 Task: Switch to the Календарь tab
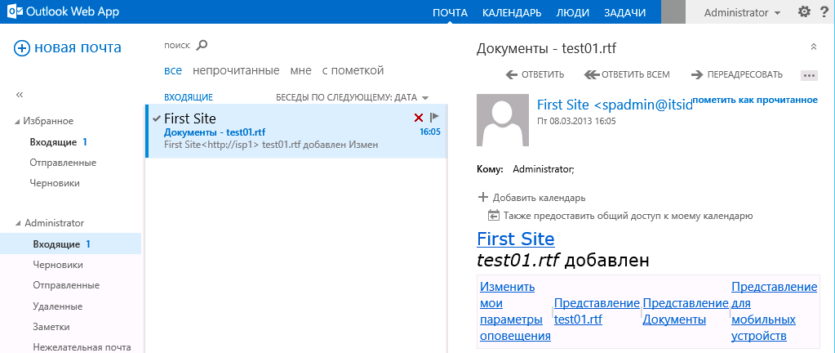click(x=512, y=12)
